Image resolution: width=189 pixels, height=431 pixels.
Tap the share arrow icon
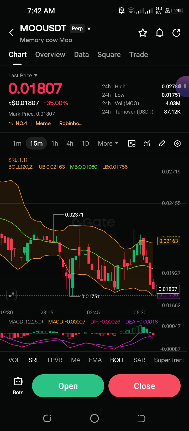[x=176, y=33]
